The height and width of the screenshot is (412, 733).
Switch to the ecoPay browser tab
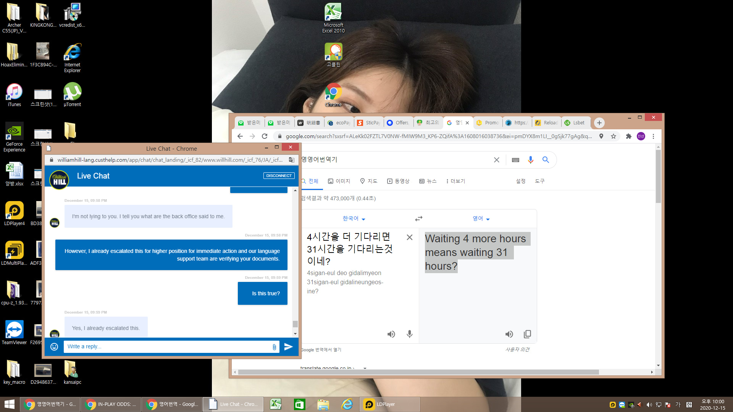[339, 123]
